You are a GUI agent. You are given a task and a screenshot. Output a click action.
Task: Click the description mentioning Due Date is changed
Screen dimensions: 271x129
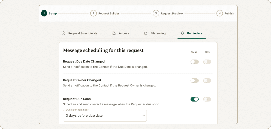tap(105, 67)
